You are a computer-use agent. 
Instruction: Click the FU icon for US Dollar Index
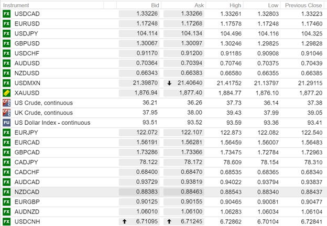(x=7, y=123)
